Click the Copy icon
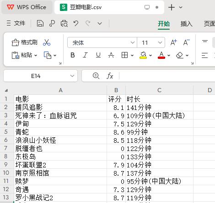The height and width of the screenshot is (203, 215). [x=48, y=55]
